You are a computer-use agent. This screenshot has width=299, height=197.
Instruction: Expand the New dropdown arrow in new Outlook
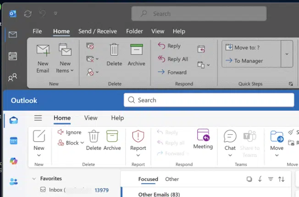pyautogui.click(x=39, y=155)
